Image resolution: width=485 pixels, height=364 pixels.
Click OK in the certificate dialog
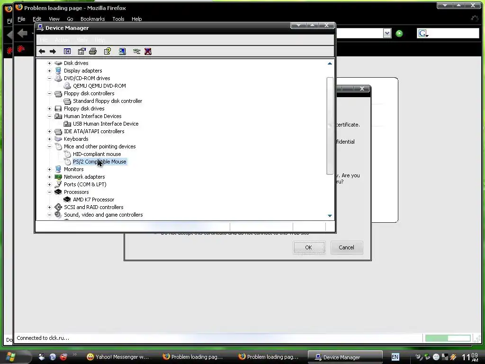tap(309, 247)
